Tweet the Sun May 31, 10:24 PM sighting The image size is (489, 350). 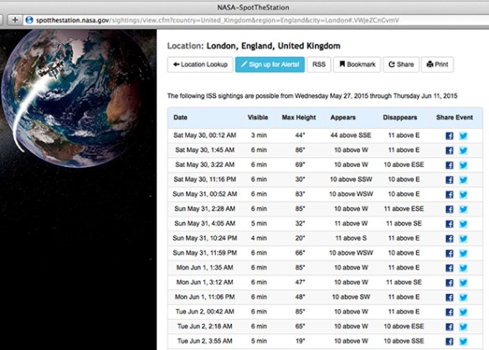pyautogui.click(x=463, y=239)
